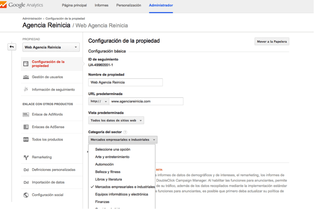Click the back arrow collapse button

click(x=12, y=47)
